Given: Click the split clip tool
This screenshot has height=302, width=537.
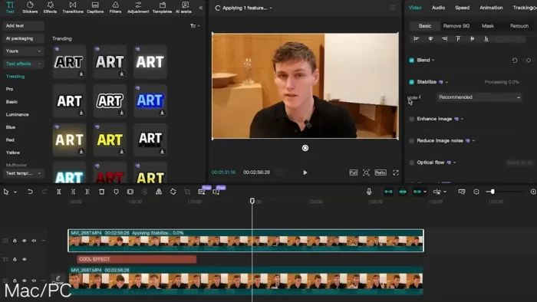Looking at the screenshot, I should point(59,192).
